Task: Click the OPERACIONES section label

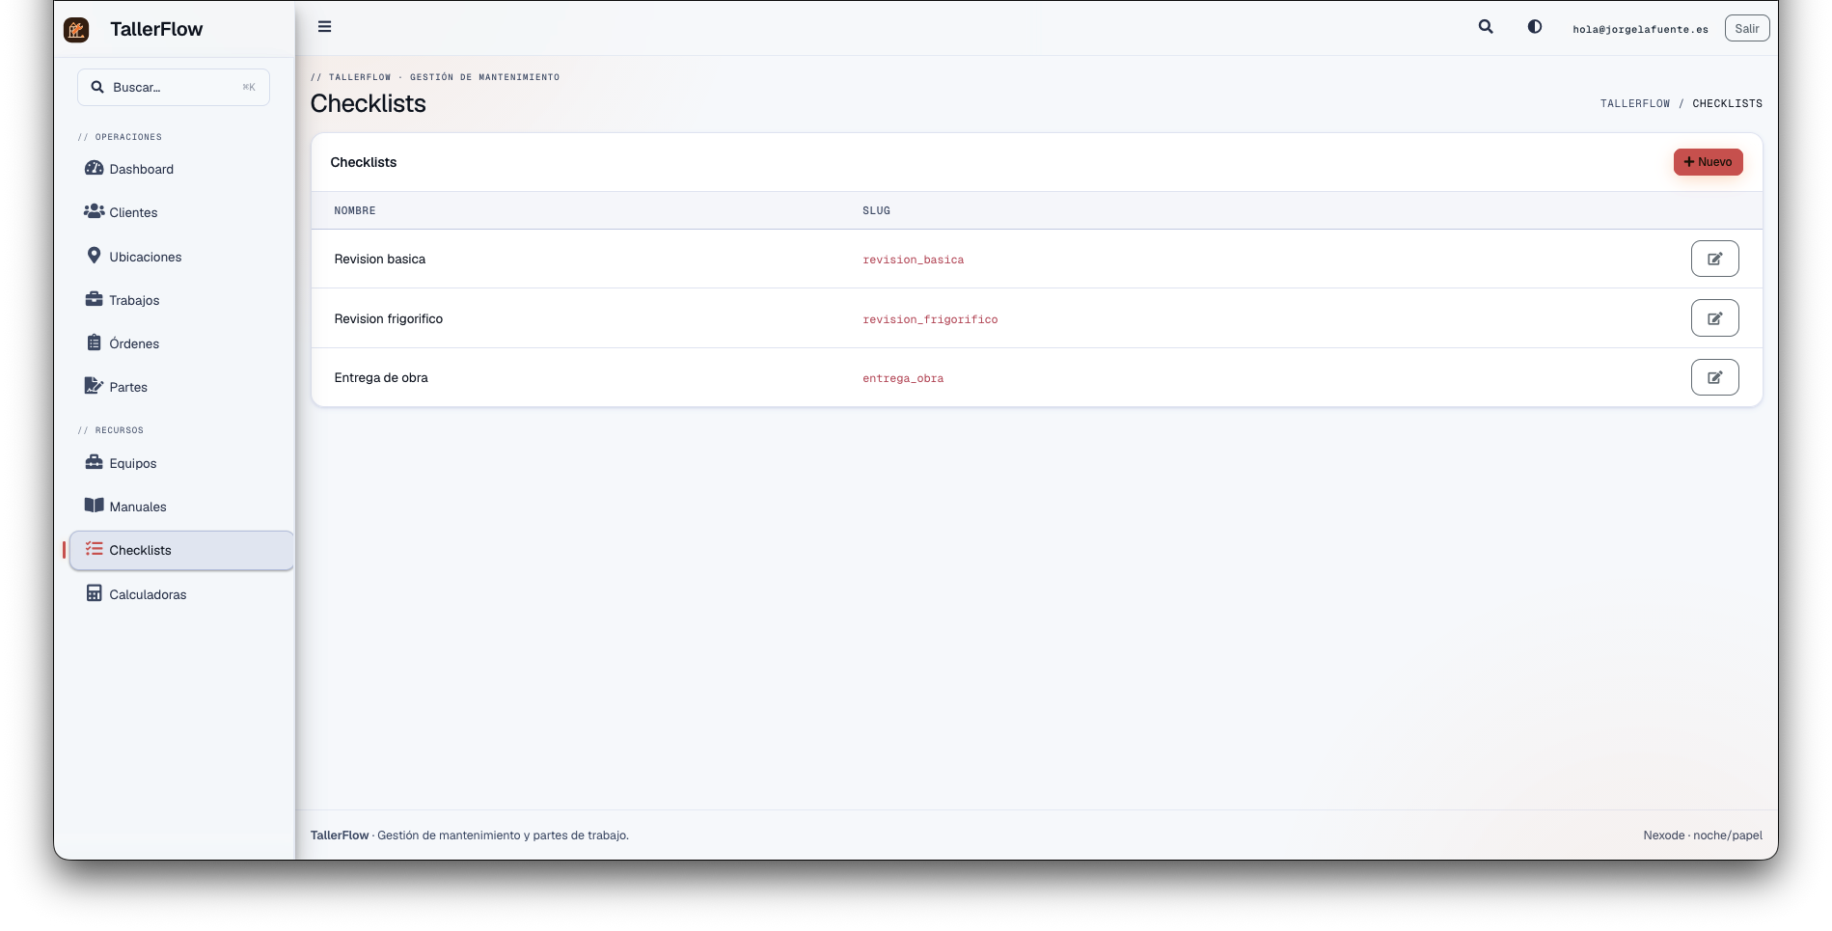Action: pos(120,137)
